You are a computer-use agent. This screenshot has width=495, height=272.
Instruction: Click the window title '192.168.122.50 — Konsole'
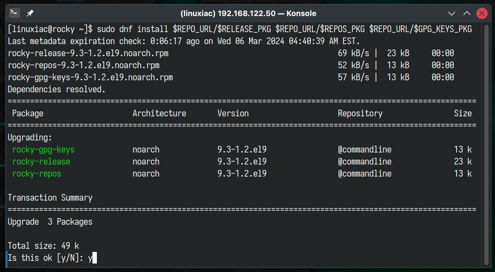(267, 13)
